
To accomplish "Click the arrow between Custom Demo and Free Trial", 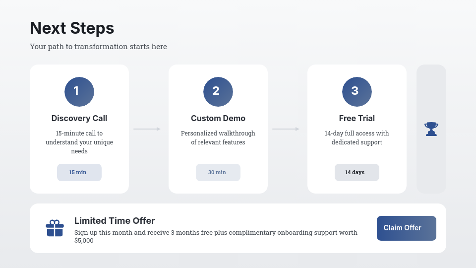I will coord(286,129).
